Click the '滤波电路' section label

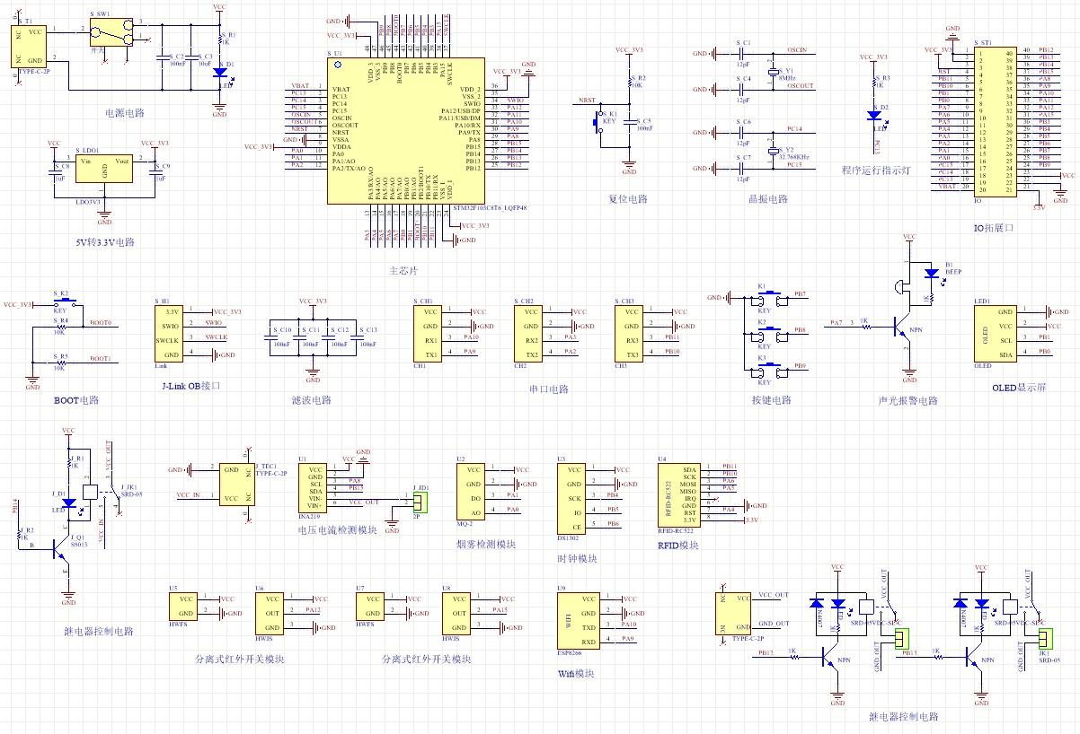pyautogui.click(x=311, y=400)
